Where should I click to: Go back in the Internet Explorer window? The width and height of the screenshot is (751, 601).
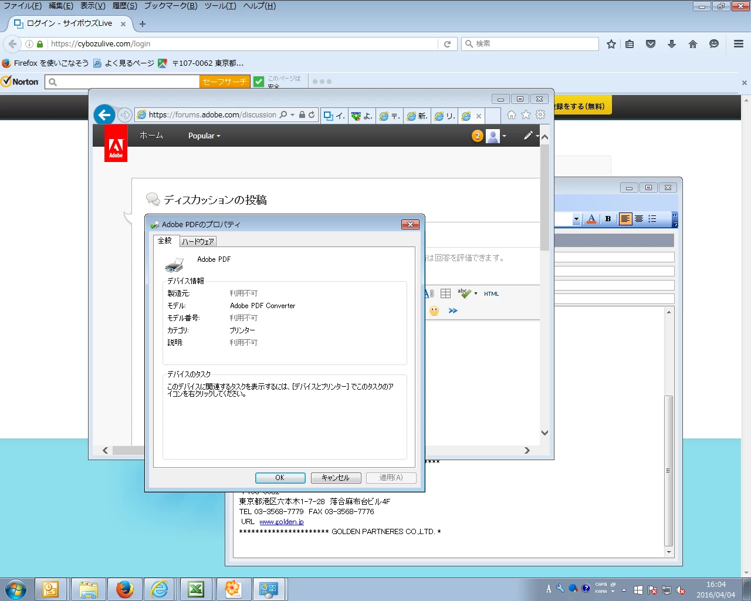(x=104, y=115)
